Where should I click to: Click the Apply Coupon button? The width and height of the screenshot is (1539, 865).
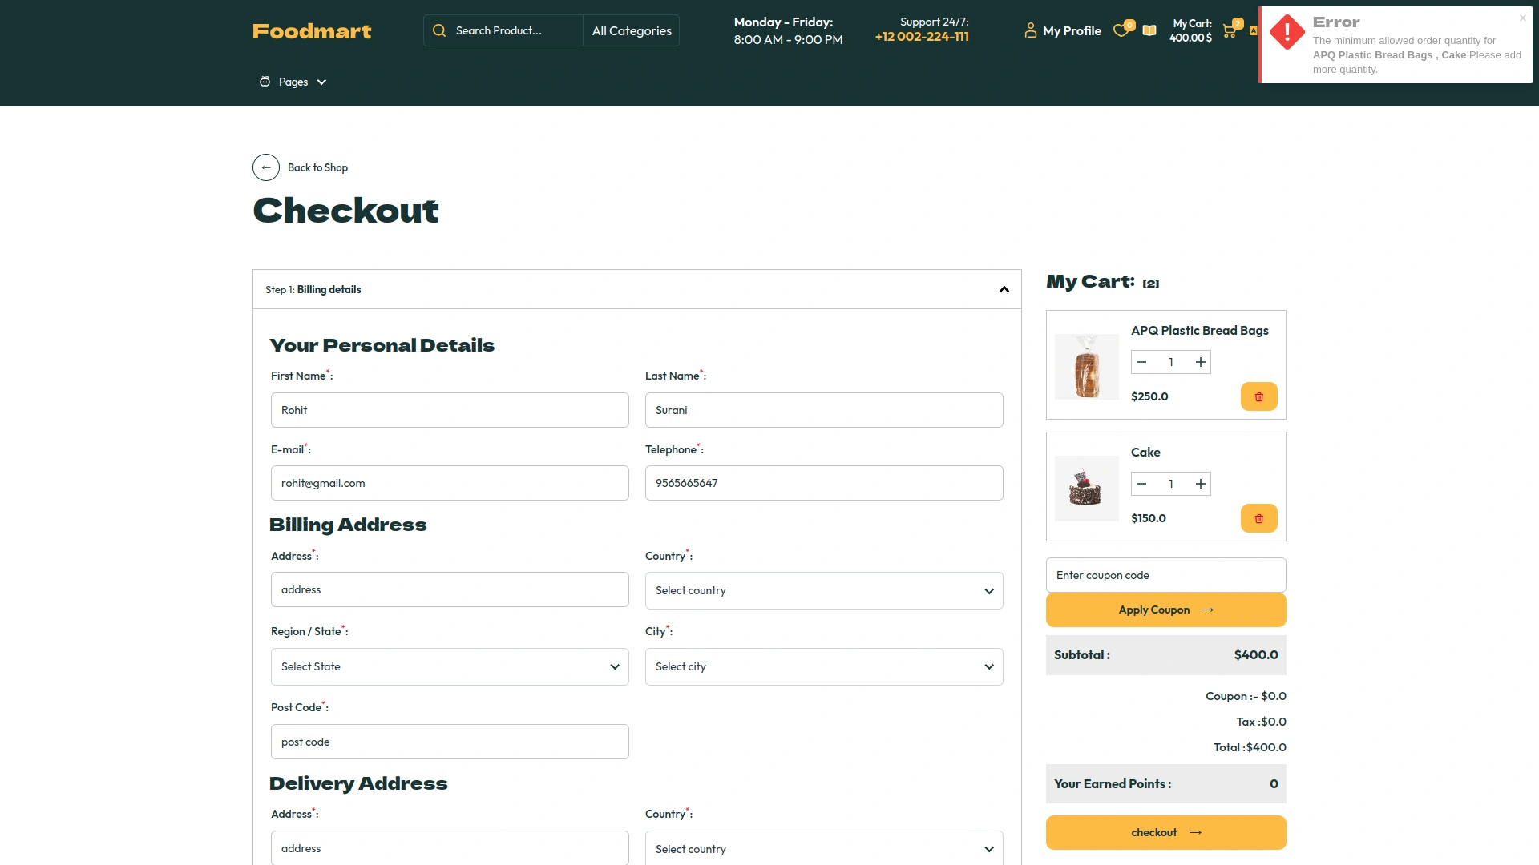(1165, 610)
